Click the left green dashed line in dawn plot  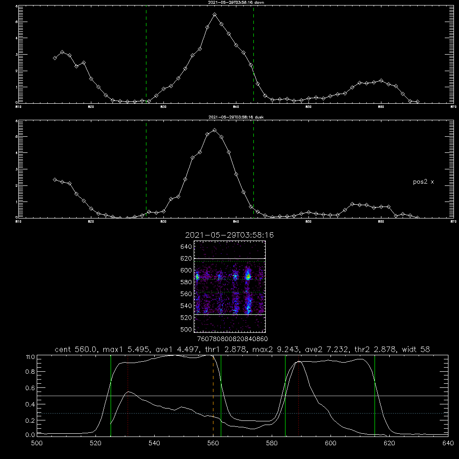coord(146,55)
